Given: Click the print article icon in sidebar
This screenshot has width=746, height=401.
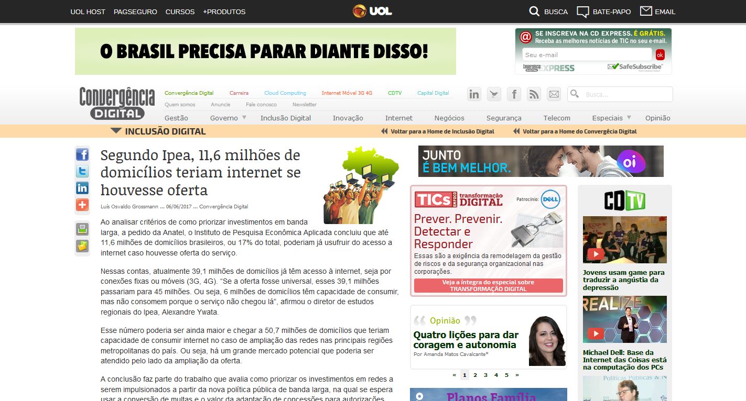Looking at the screenshot, I should coord(82,229).
